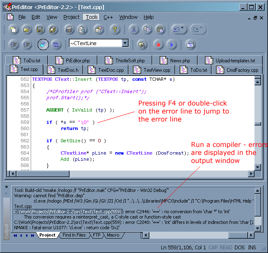Open the Edit menu
The width and height of the screenshot is (268, 253).
coord(36,17)
